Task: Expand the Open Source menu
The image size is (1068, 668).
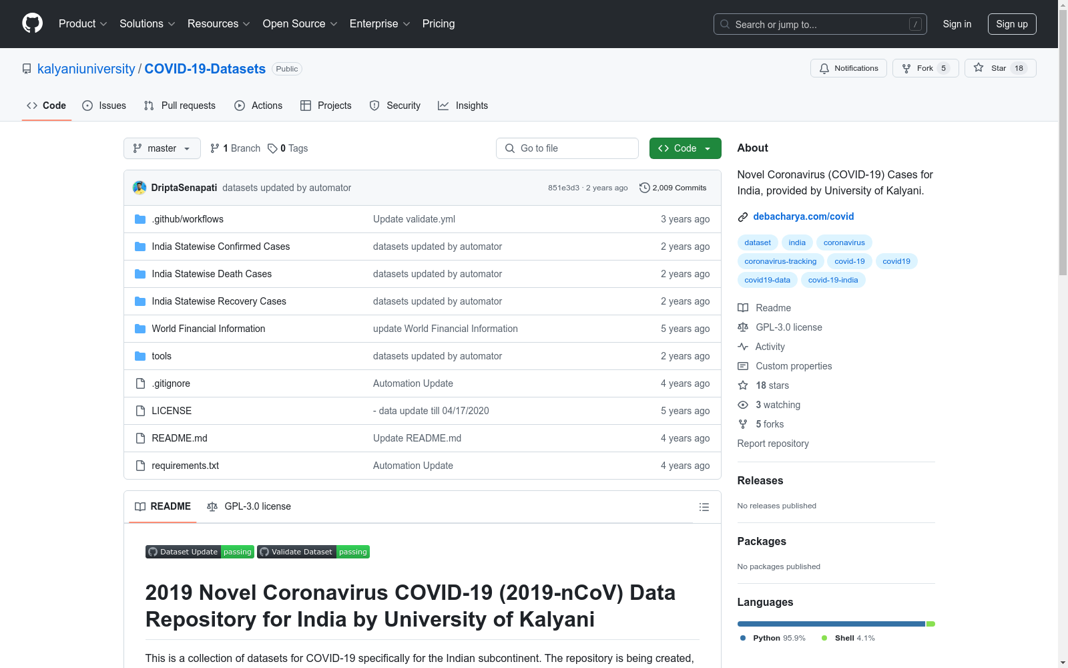Action: [x=300, y=24]
